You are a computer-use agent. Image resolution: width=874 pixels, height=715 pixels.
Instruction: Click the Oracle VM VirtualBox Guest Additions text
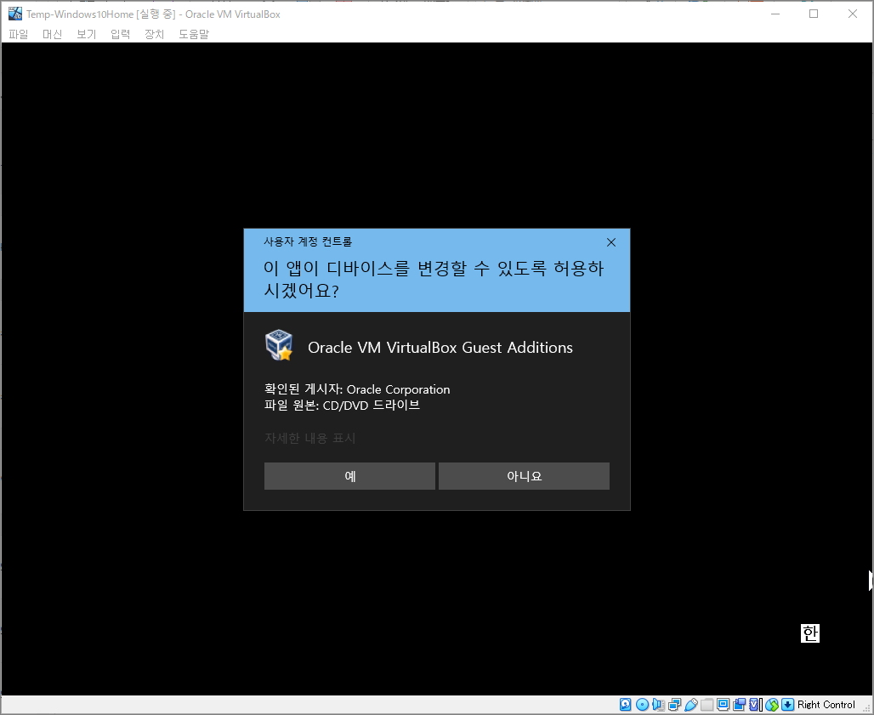click(x=440, y=347)
